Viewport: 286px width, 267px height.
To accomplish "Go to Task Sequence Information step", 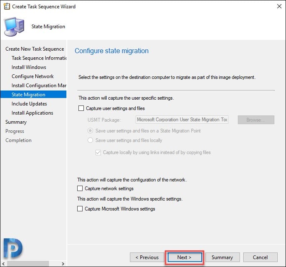I will 39,58.
